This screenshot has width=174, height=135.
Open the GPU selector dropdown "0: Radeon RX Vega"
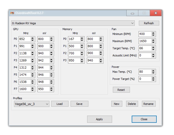point(73,23)
